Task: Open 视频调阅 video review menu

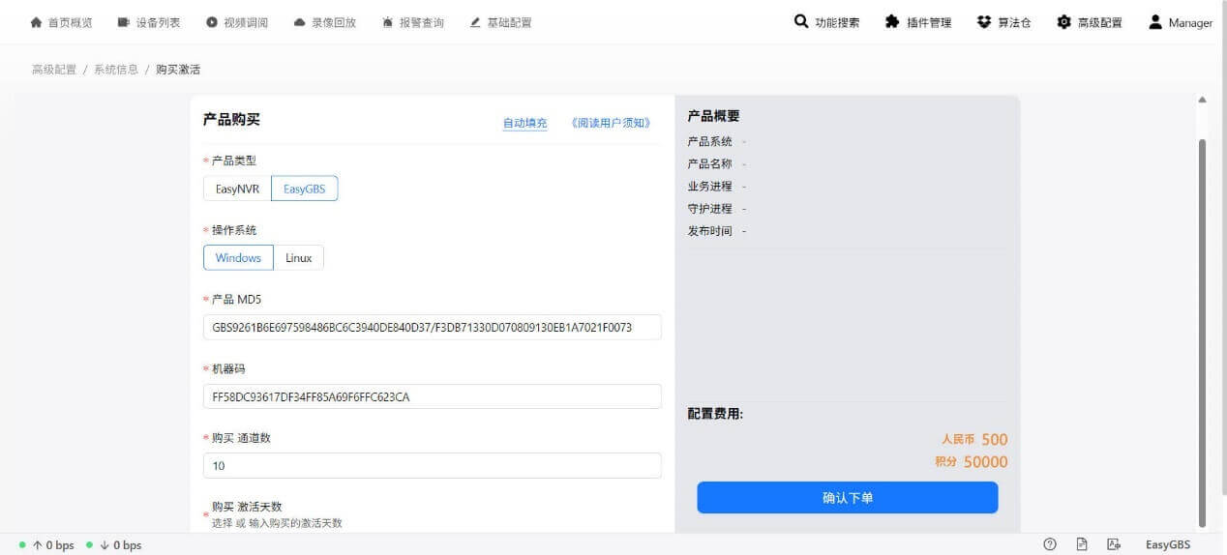Action: point(237,22)
